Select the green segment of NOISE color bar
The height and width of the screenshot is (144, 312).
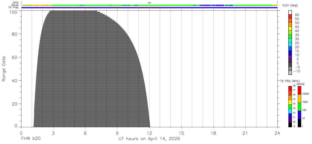(x=299, y=107)
